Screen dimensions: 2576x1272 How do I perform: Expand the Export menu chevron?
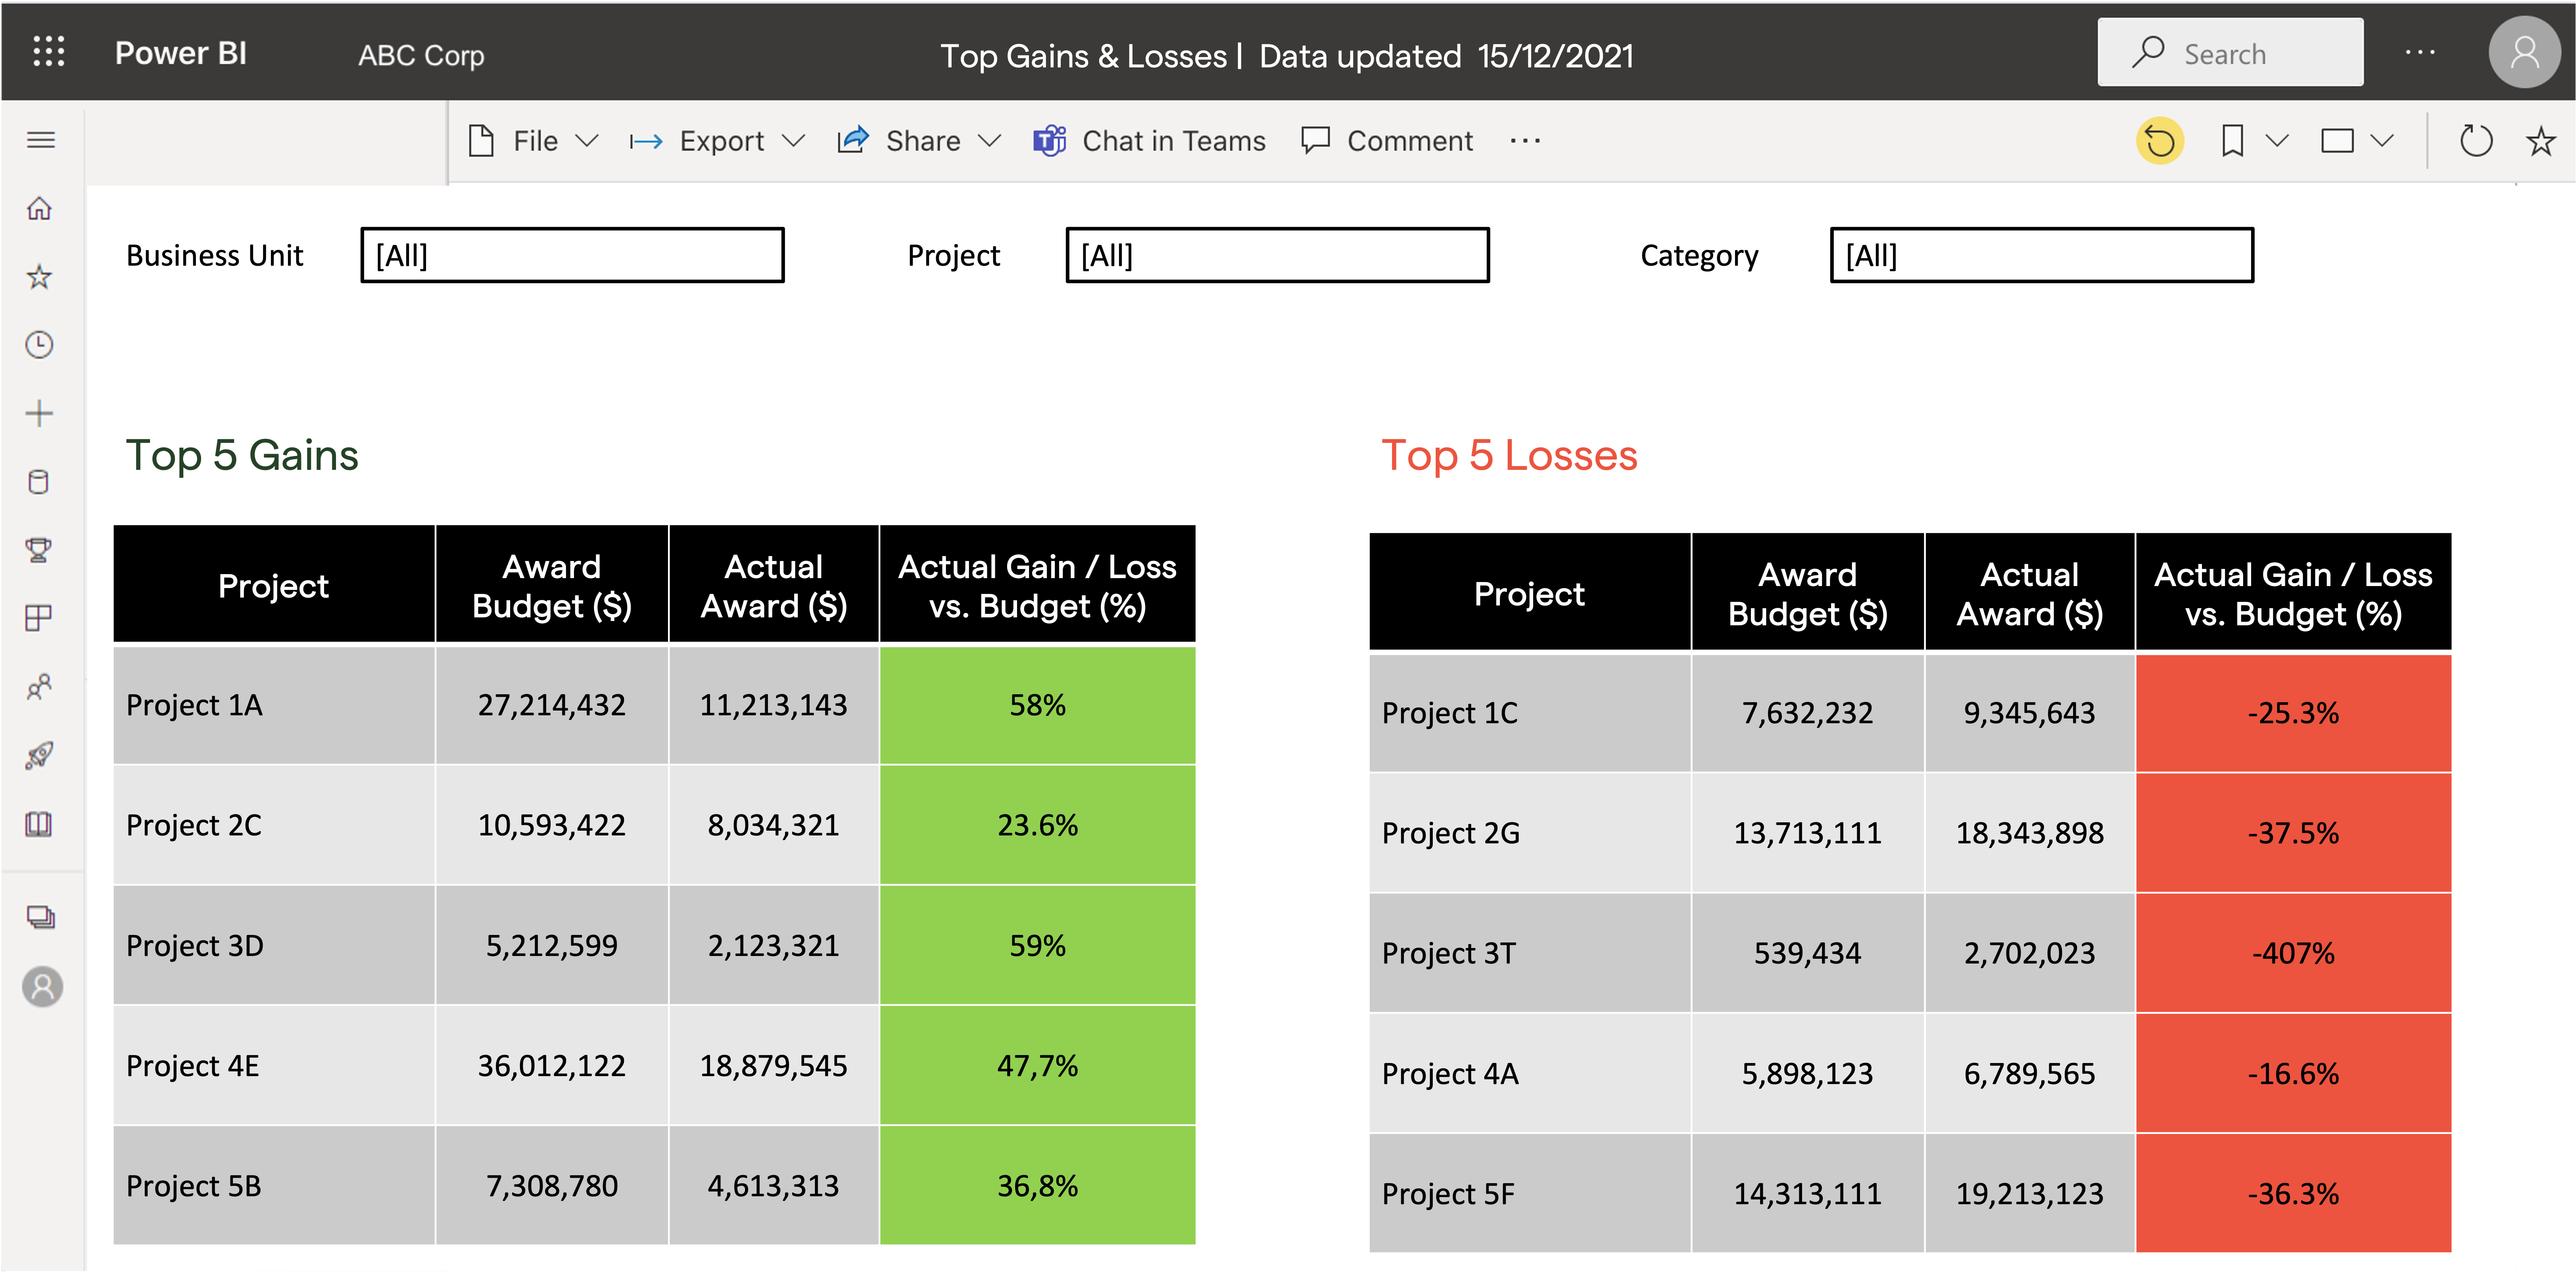(793, 141)
